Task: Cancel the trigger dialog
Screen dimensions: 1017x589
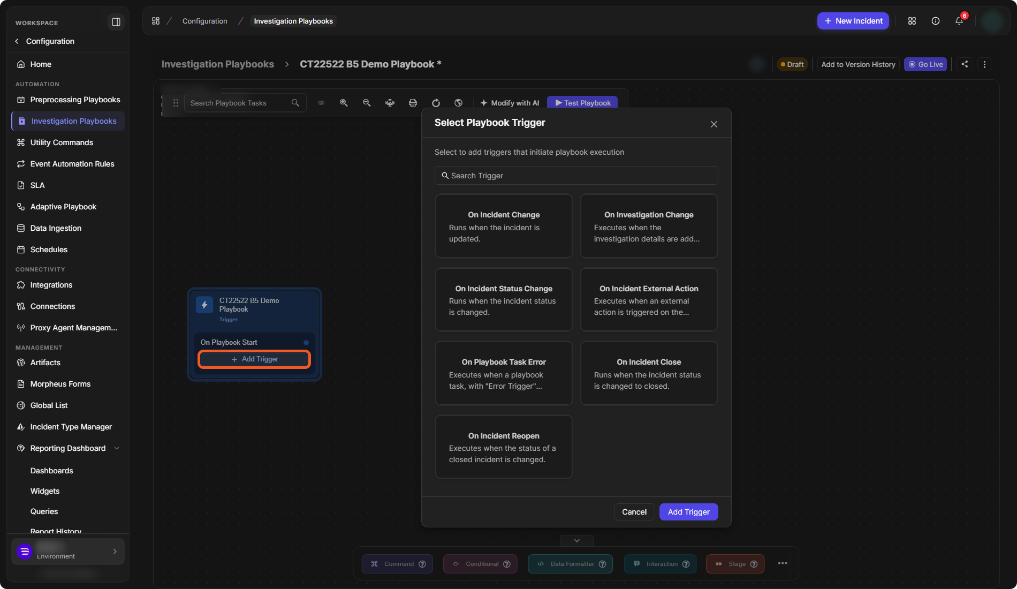Action: [634, 512]
